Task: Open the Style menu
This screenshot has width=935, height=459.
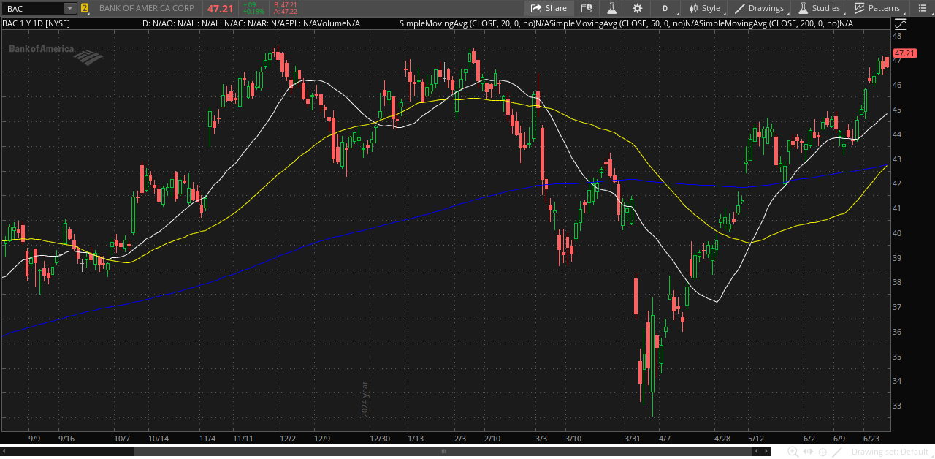Action: coord(704,8)
